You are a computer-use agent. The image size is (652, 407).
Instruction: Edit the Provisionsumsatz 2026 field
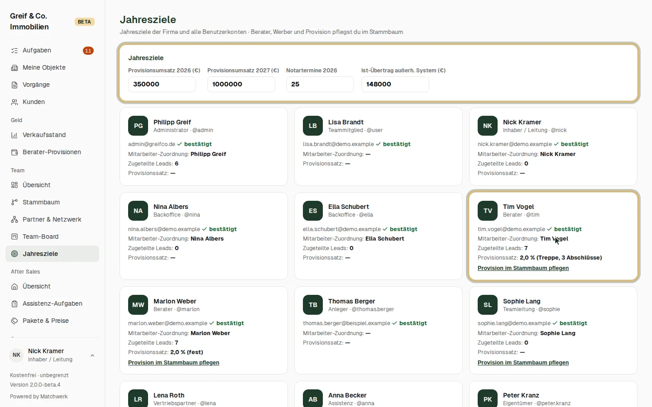coord(162,85)
